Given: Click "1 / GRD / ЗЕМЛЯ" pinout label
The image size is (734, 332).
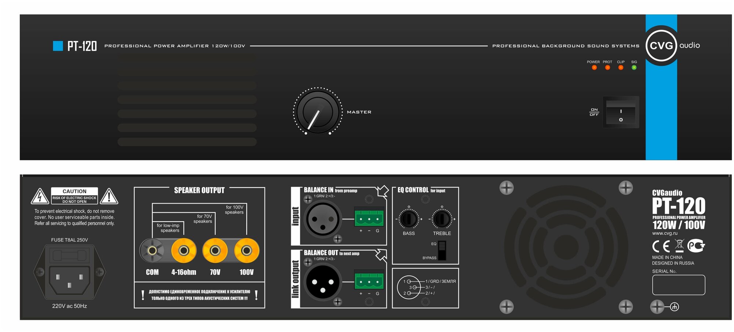Looking at the screenshot, I should point(440,281).
